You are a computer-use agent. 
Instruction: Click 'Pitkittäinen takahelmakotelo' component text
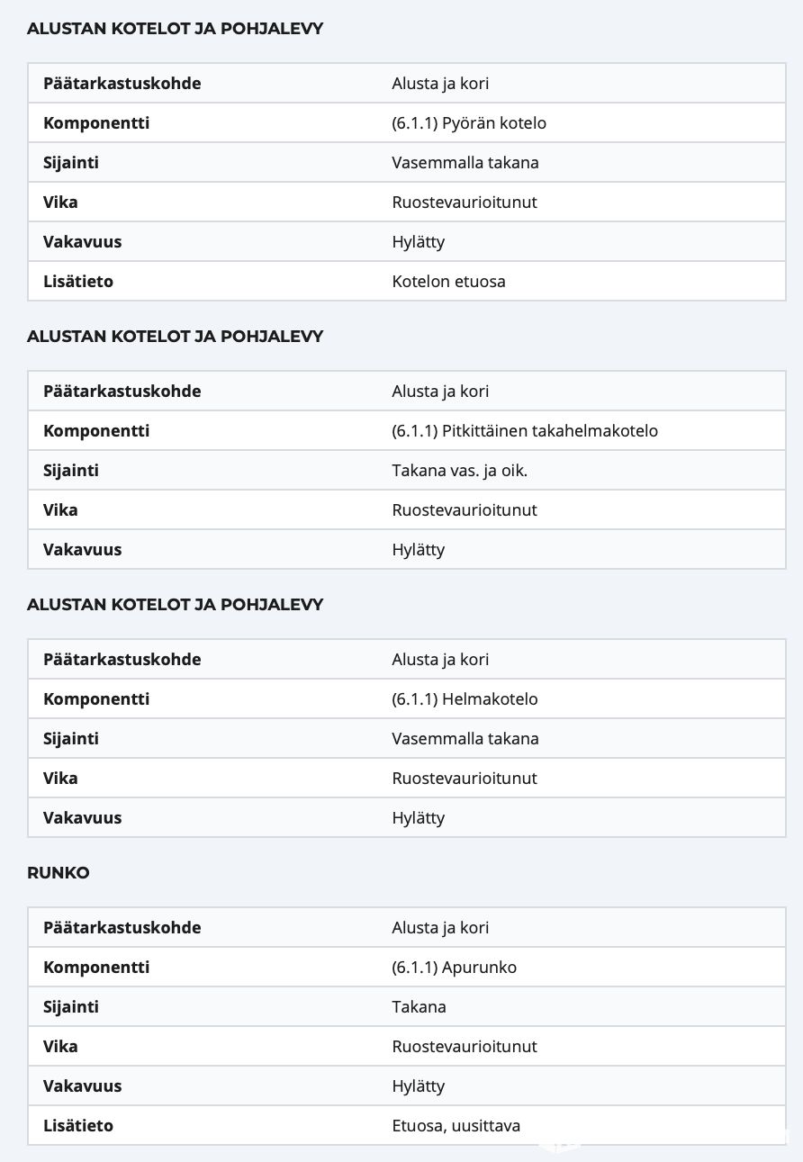coord(525,431)
